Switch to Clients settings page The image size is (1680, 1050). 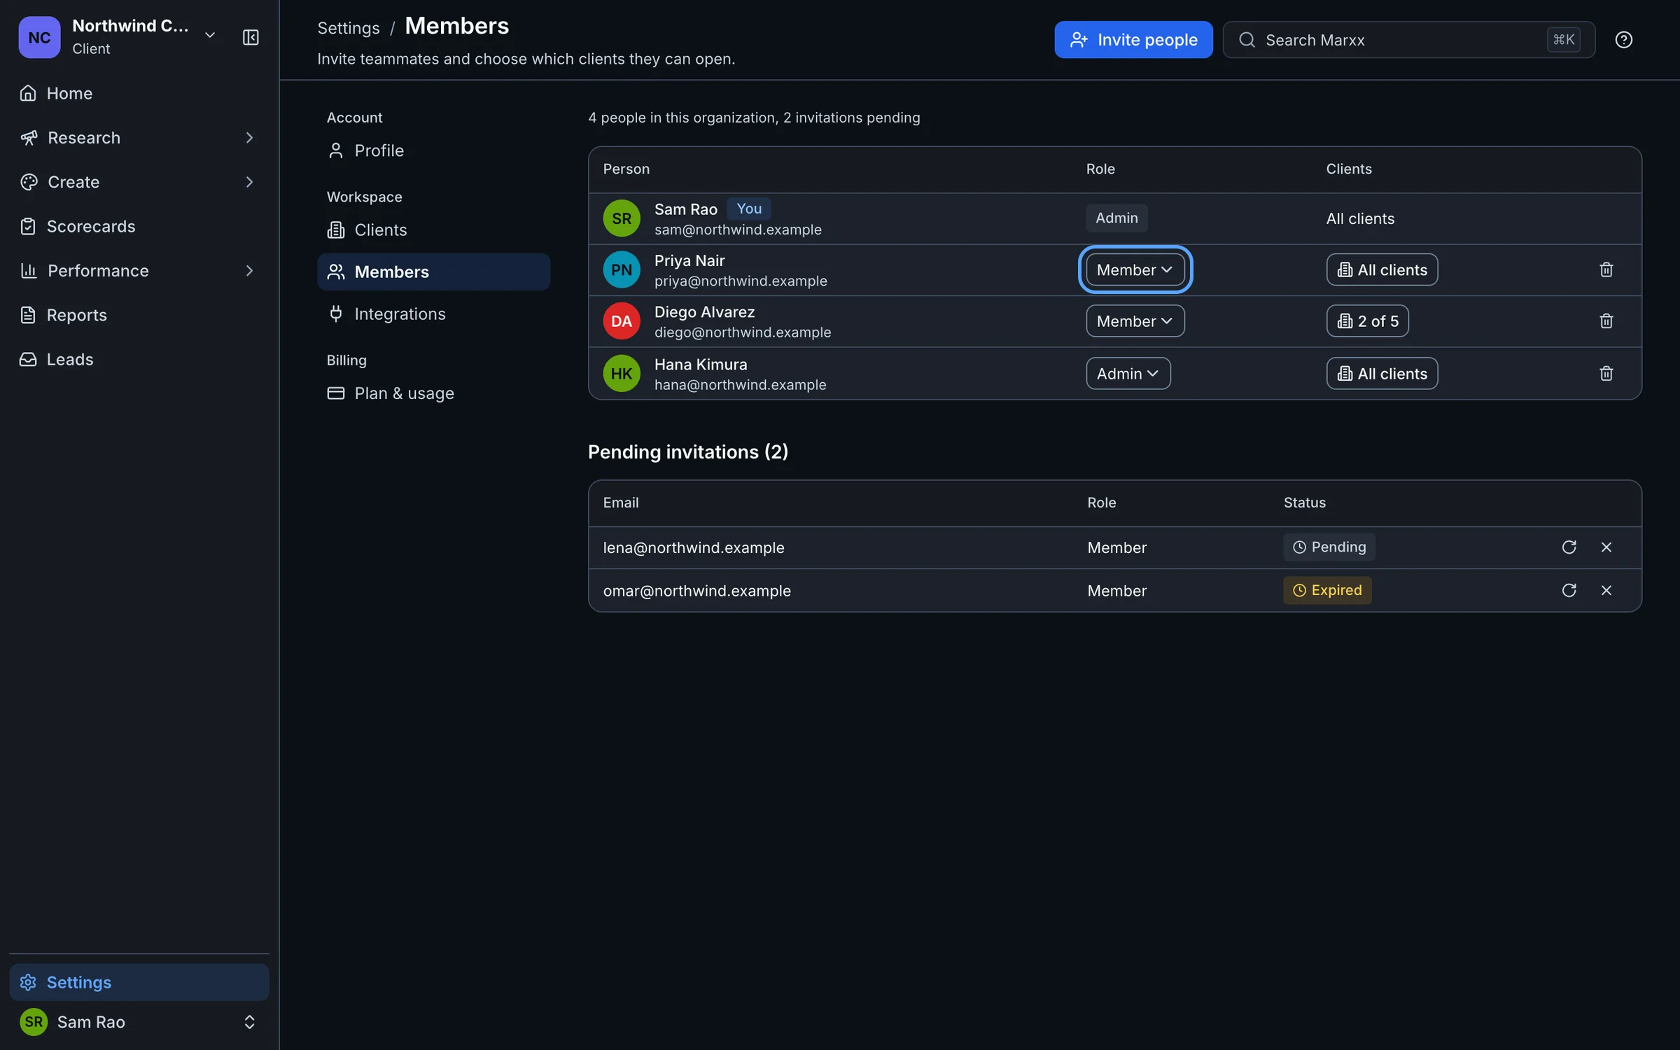[x=433, y=230]
